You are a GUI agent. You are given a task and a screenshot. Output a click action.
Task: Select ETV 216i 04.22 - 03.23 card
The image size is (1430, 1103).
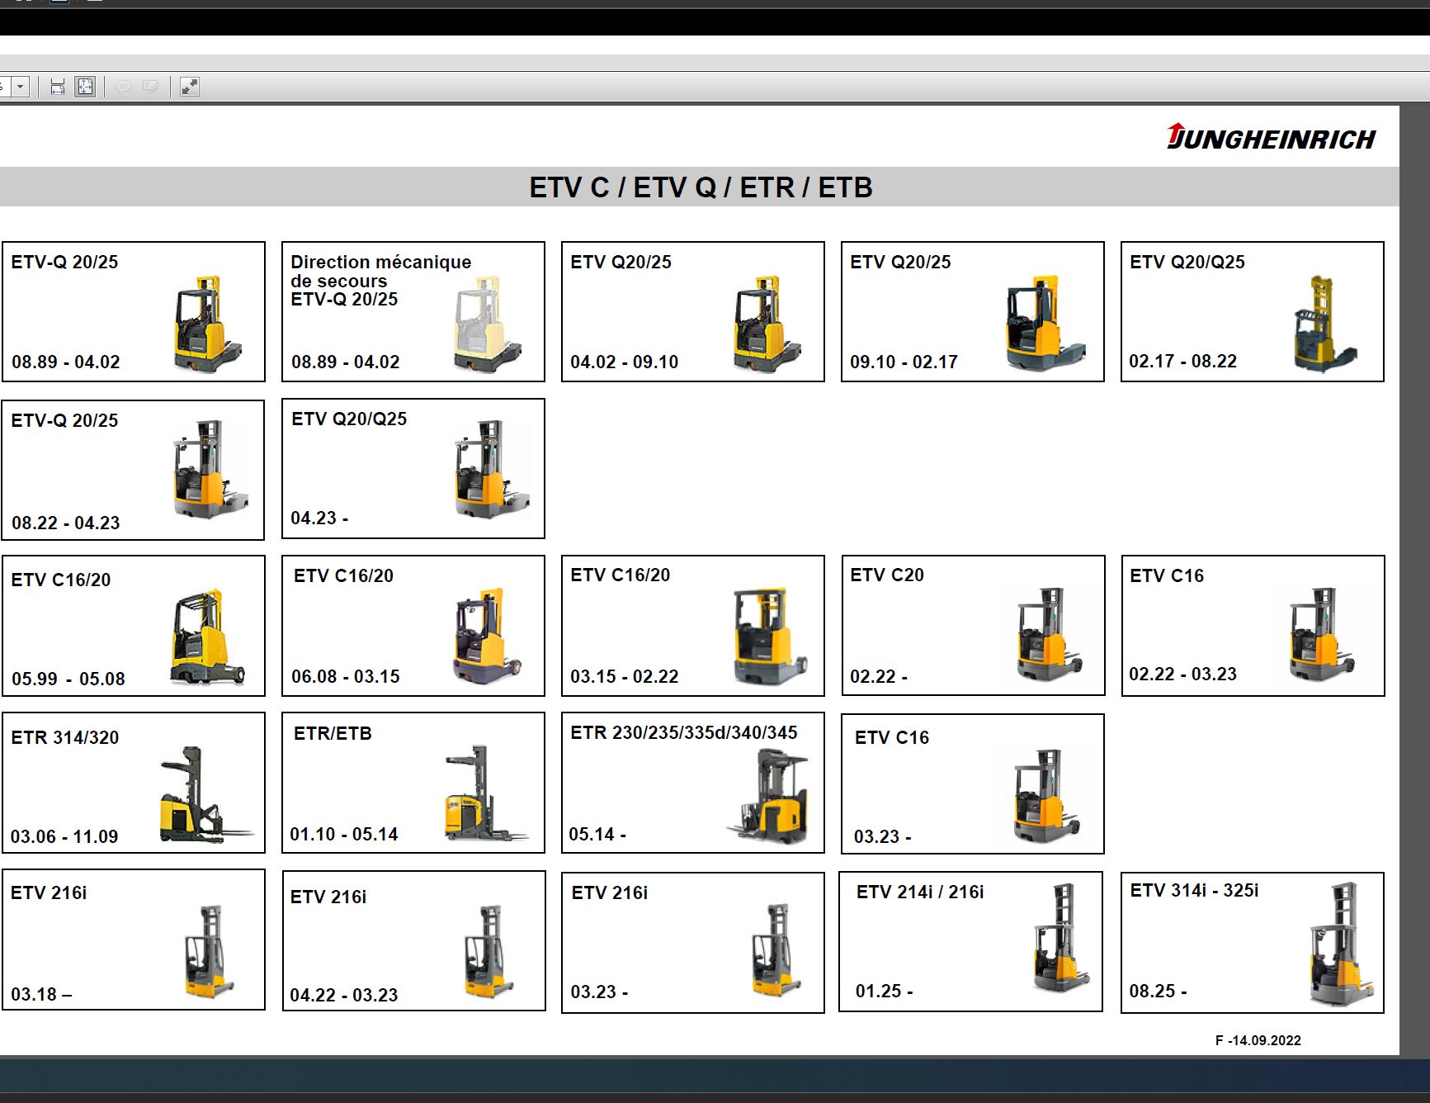(414, 940)
